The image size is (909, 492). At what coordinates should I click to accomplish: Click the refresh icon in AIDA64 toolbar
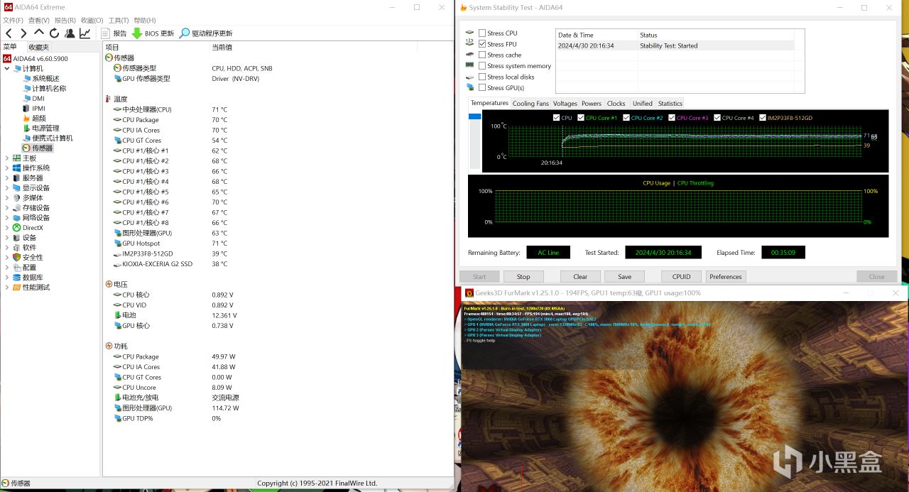pos(54,33)
